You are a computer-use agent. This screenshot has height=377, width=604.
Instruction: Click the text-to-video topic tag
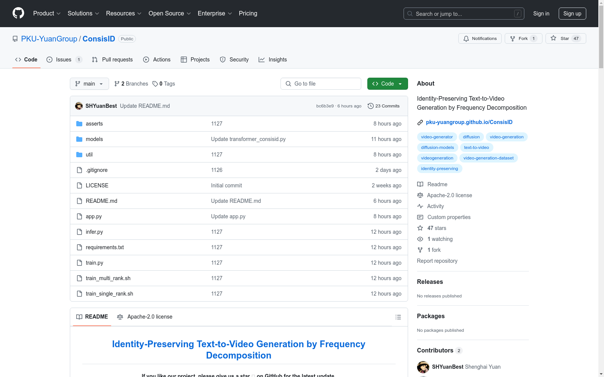(x=476, y=147)
